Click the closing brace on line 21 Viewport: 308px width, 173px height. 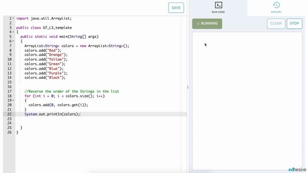tap(26, 110)
